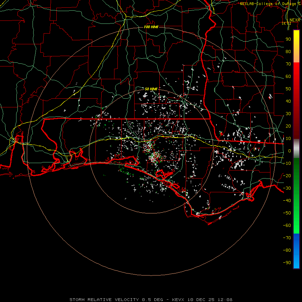Select the 0 scale label
This screenshot has width=302, height=302.
click(290, 151)
